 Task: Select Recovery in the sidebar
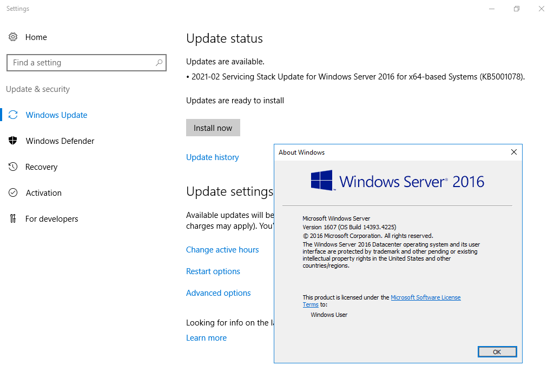coord(41,167)
